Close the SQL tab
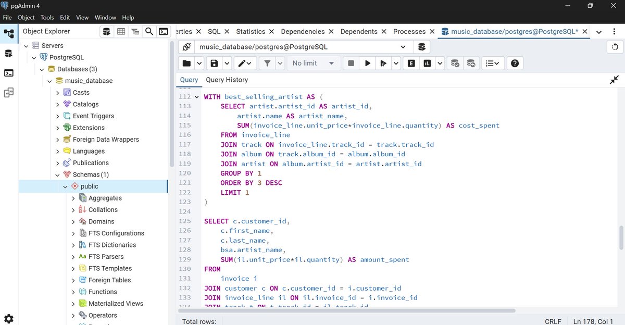The width and height of the screenshot is (625, 325). tap(227, 32)
